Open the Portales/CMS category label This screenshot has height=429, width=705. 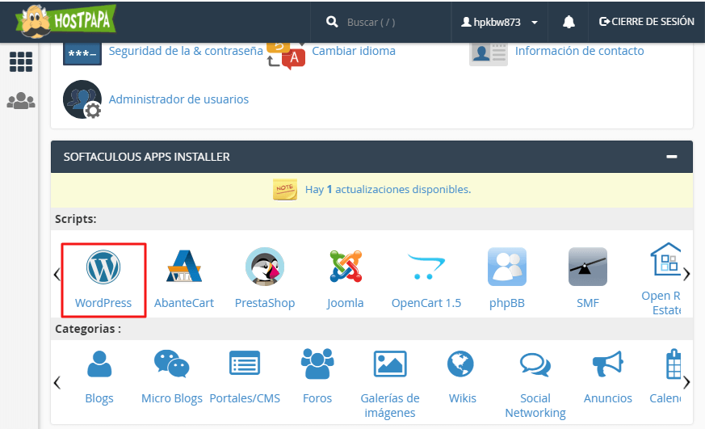245,398
